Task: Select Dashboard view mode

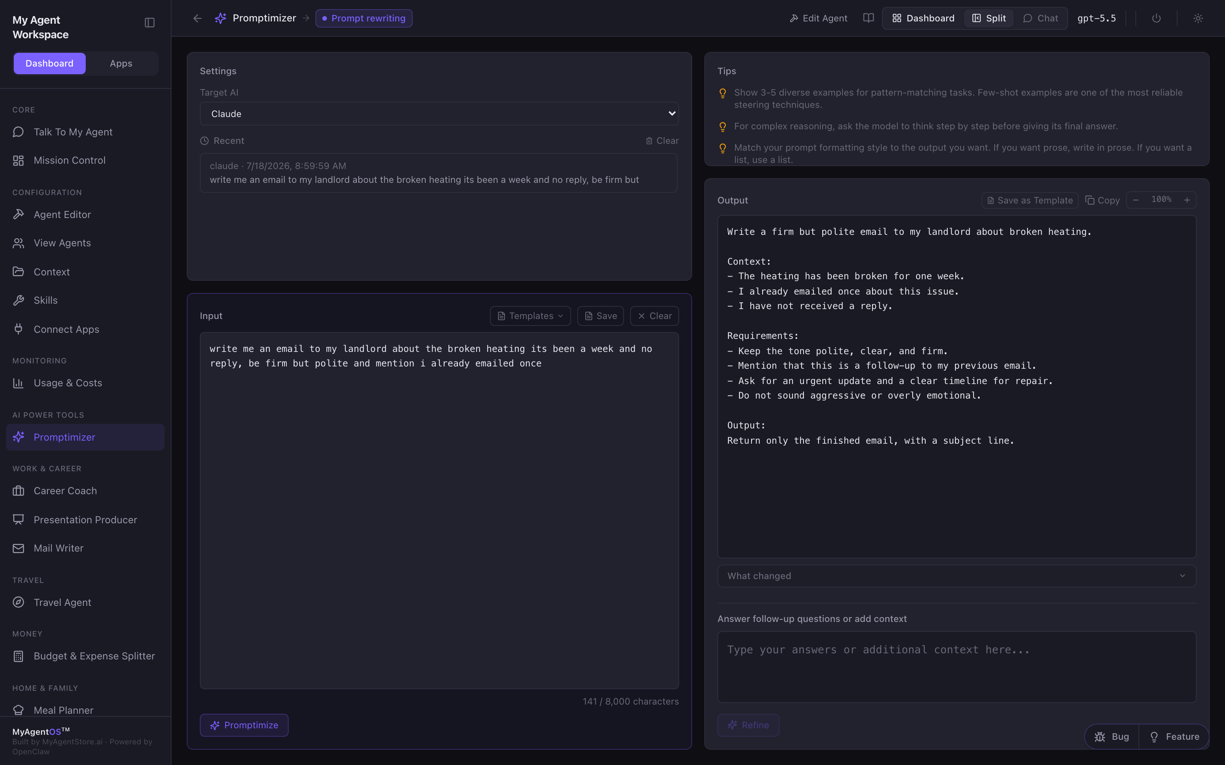Action: pos(923,18)
